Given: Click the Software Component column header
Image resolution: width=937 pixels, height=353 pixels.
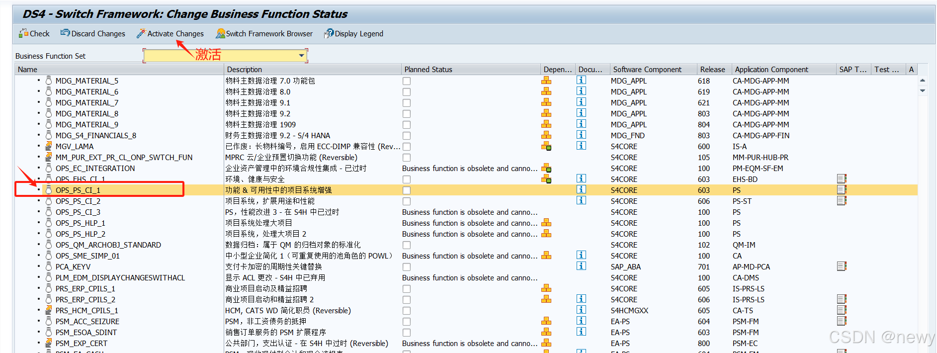Looking at the screenshot, I should (x=653, y=70).
